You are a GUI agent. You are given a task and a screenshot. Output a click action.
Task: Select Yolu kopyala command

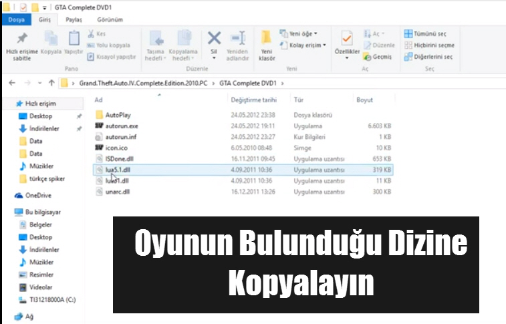click(109, 45)
